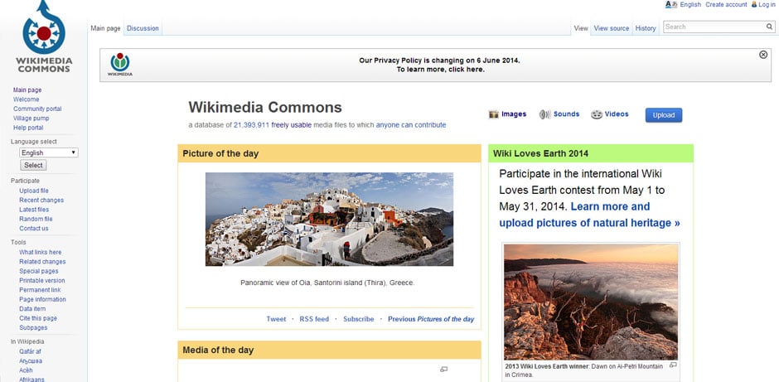The height and width of the screenshot is (382, 779).
Task: Open language settings icon beside English
Action: point(671,4)
